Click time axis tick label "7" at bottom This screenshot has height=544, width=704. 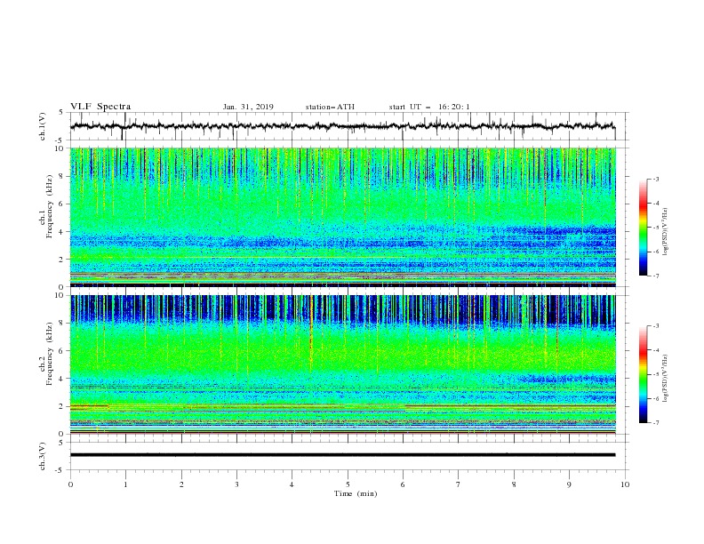pyautogui.click(x=459, y=484)
